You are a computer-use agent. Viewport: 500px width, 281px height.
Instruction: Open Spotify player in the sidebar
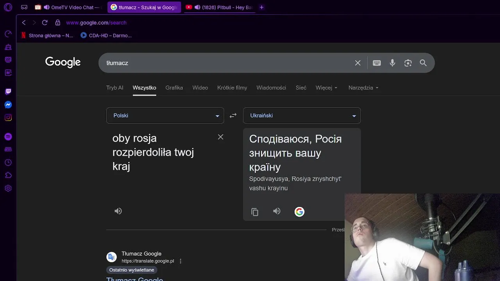[8, 137]
